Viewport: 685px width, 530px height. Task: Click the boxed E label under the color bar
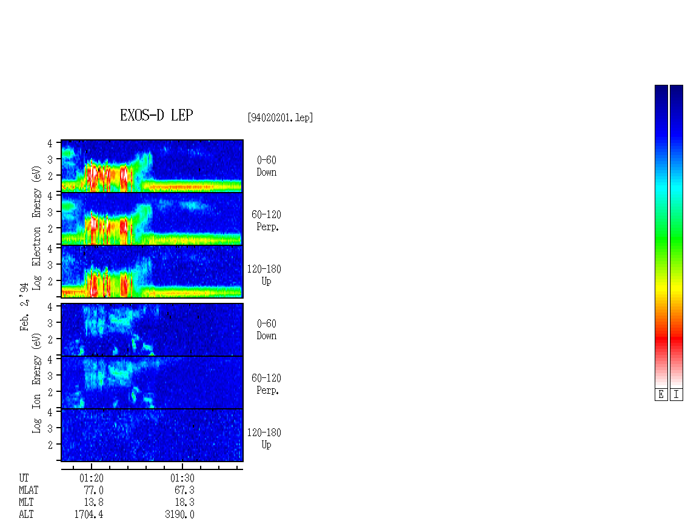661,395
